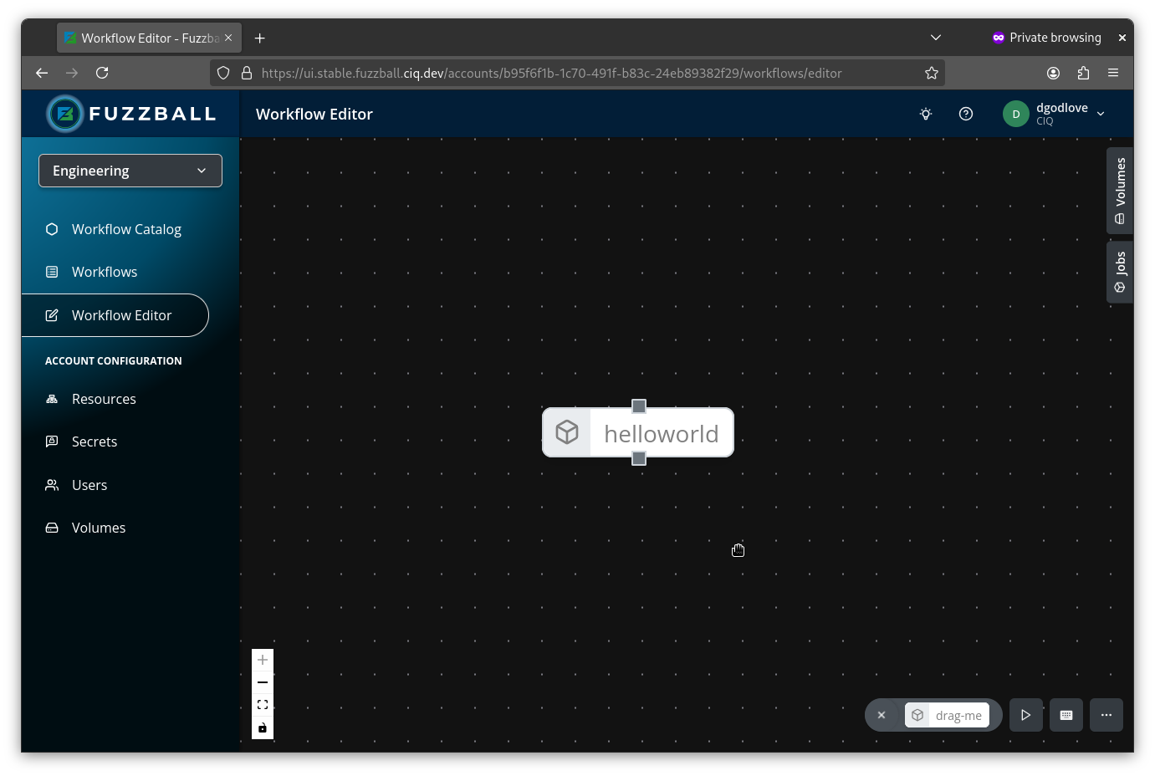The width and height of the screenshot is (1155, 776).
Task: Click the browser reload progress control
Action: 102,73
